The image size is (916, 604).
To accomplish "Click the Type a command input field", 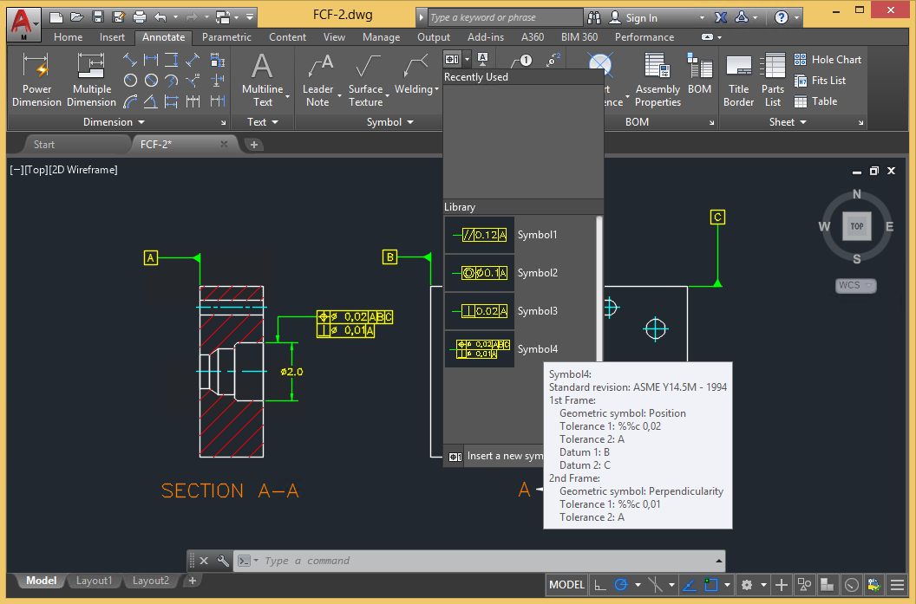I will 479,561.
